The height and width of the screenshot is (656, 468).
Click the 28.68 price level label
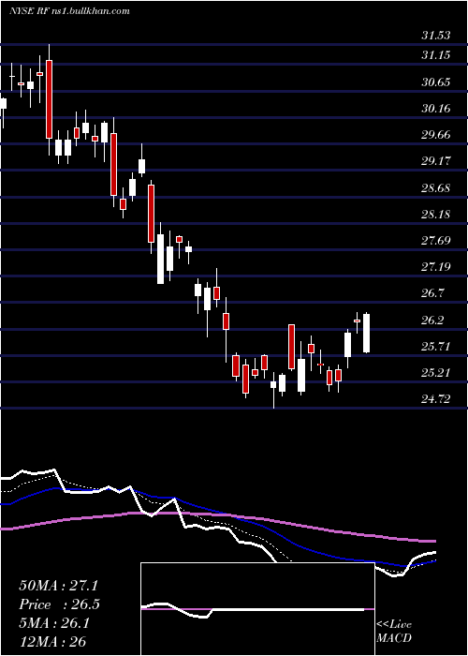(436, 188)
